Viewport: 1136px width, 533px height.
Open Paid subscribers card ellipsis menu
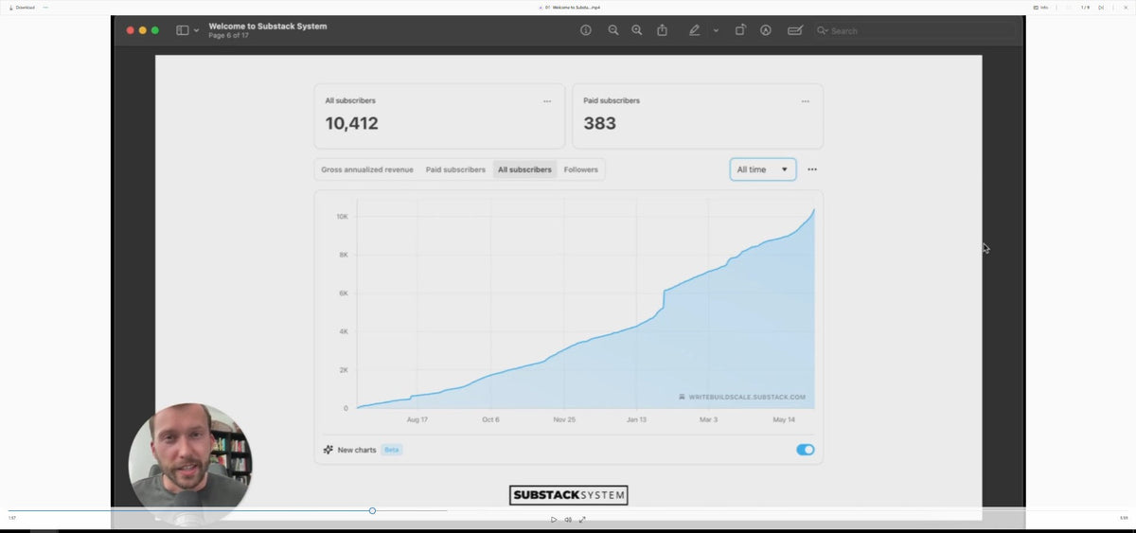806,101
